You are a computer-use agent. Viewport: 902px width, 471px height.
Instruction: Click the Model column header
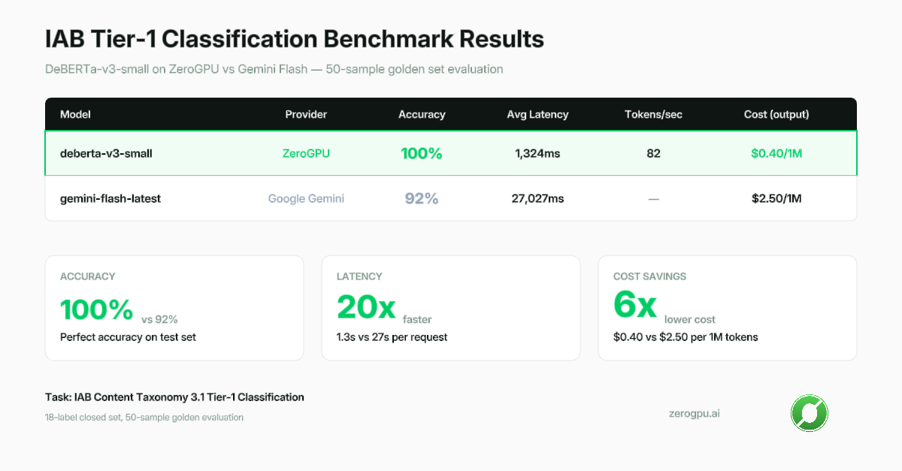[75, 115]
